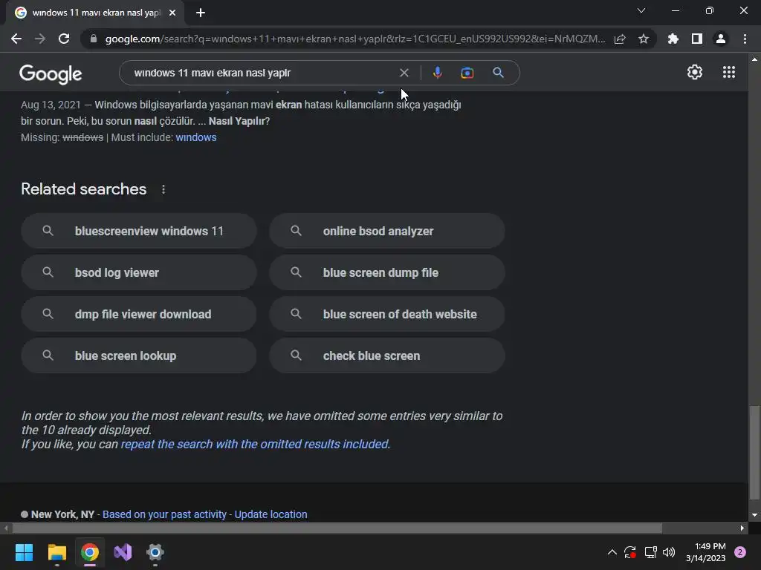Open the network tray icon

650,552
